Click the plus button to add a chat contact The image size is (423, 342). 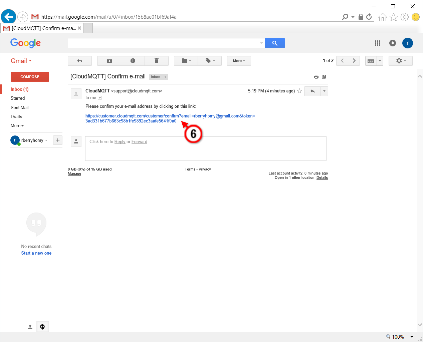tap(58, 140)
